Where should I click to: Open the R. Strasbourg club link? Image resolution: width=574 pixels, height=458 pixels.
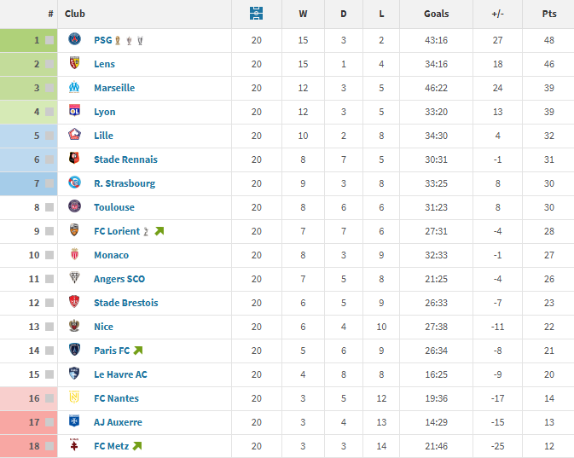coord(125,183)
